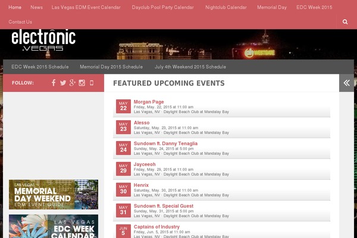Open Memorial Day menu item
The width and height of the screenshot is (357, 238).
[272, 7]
